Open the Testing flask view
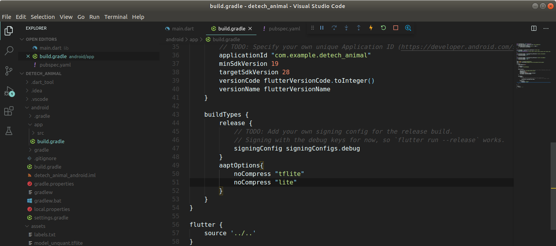The width and height of the screenshot is (556, 246). pyautogui.click(x=9, y=131)
